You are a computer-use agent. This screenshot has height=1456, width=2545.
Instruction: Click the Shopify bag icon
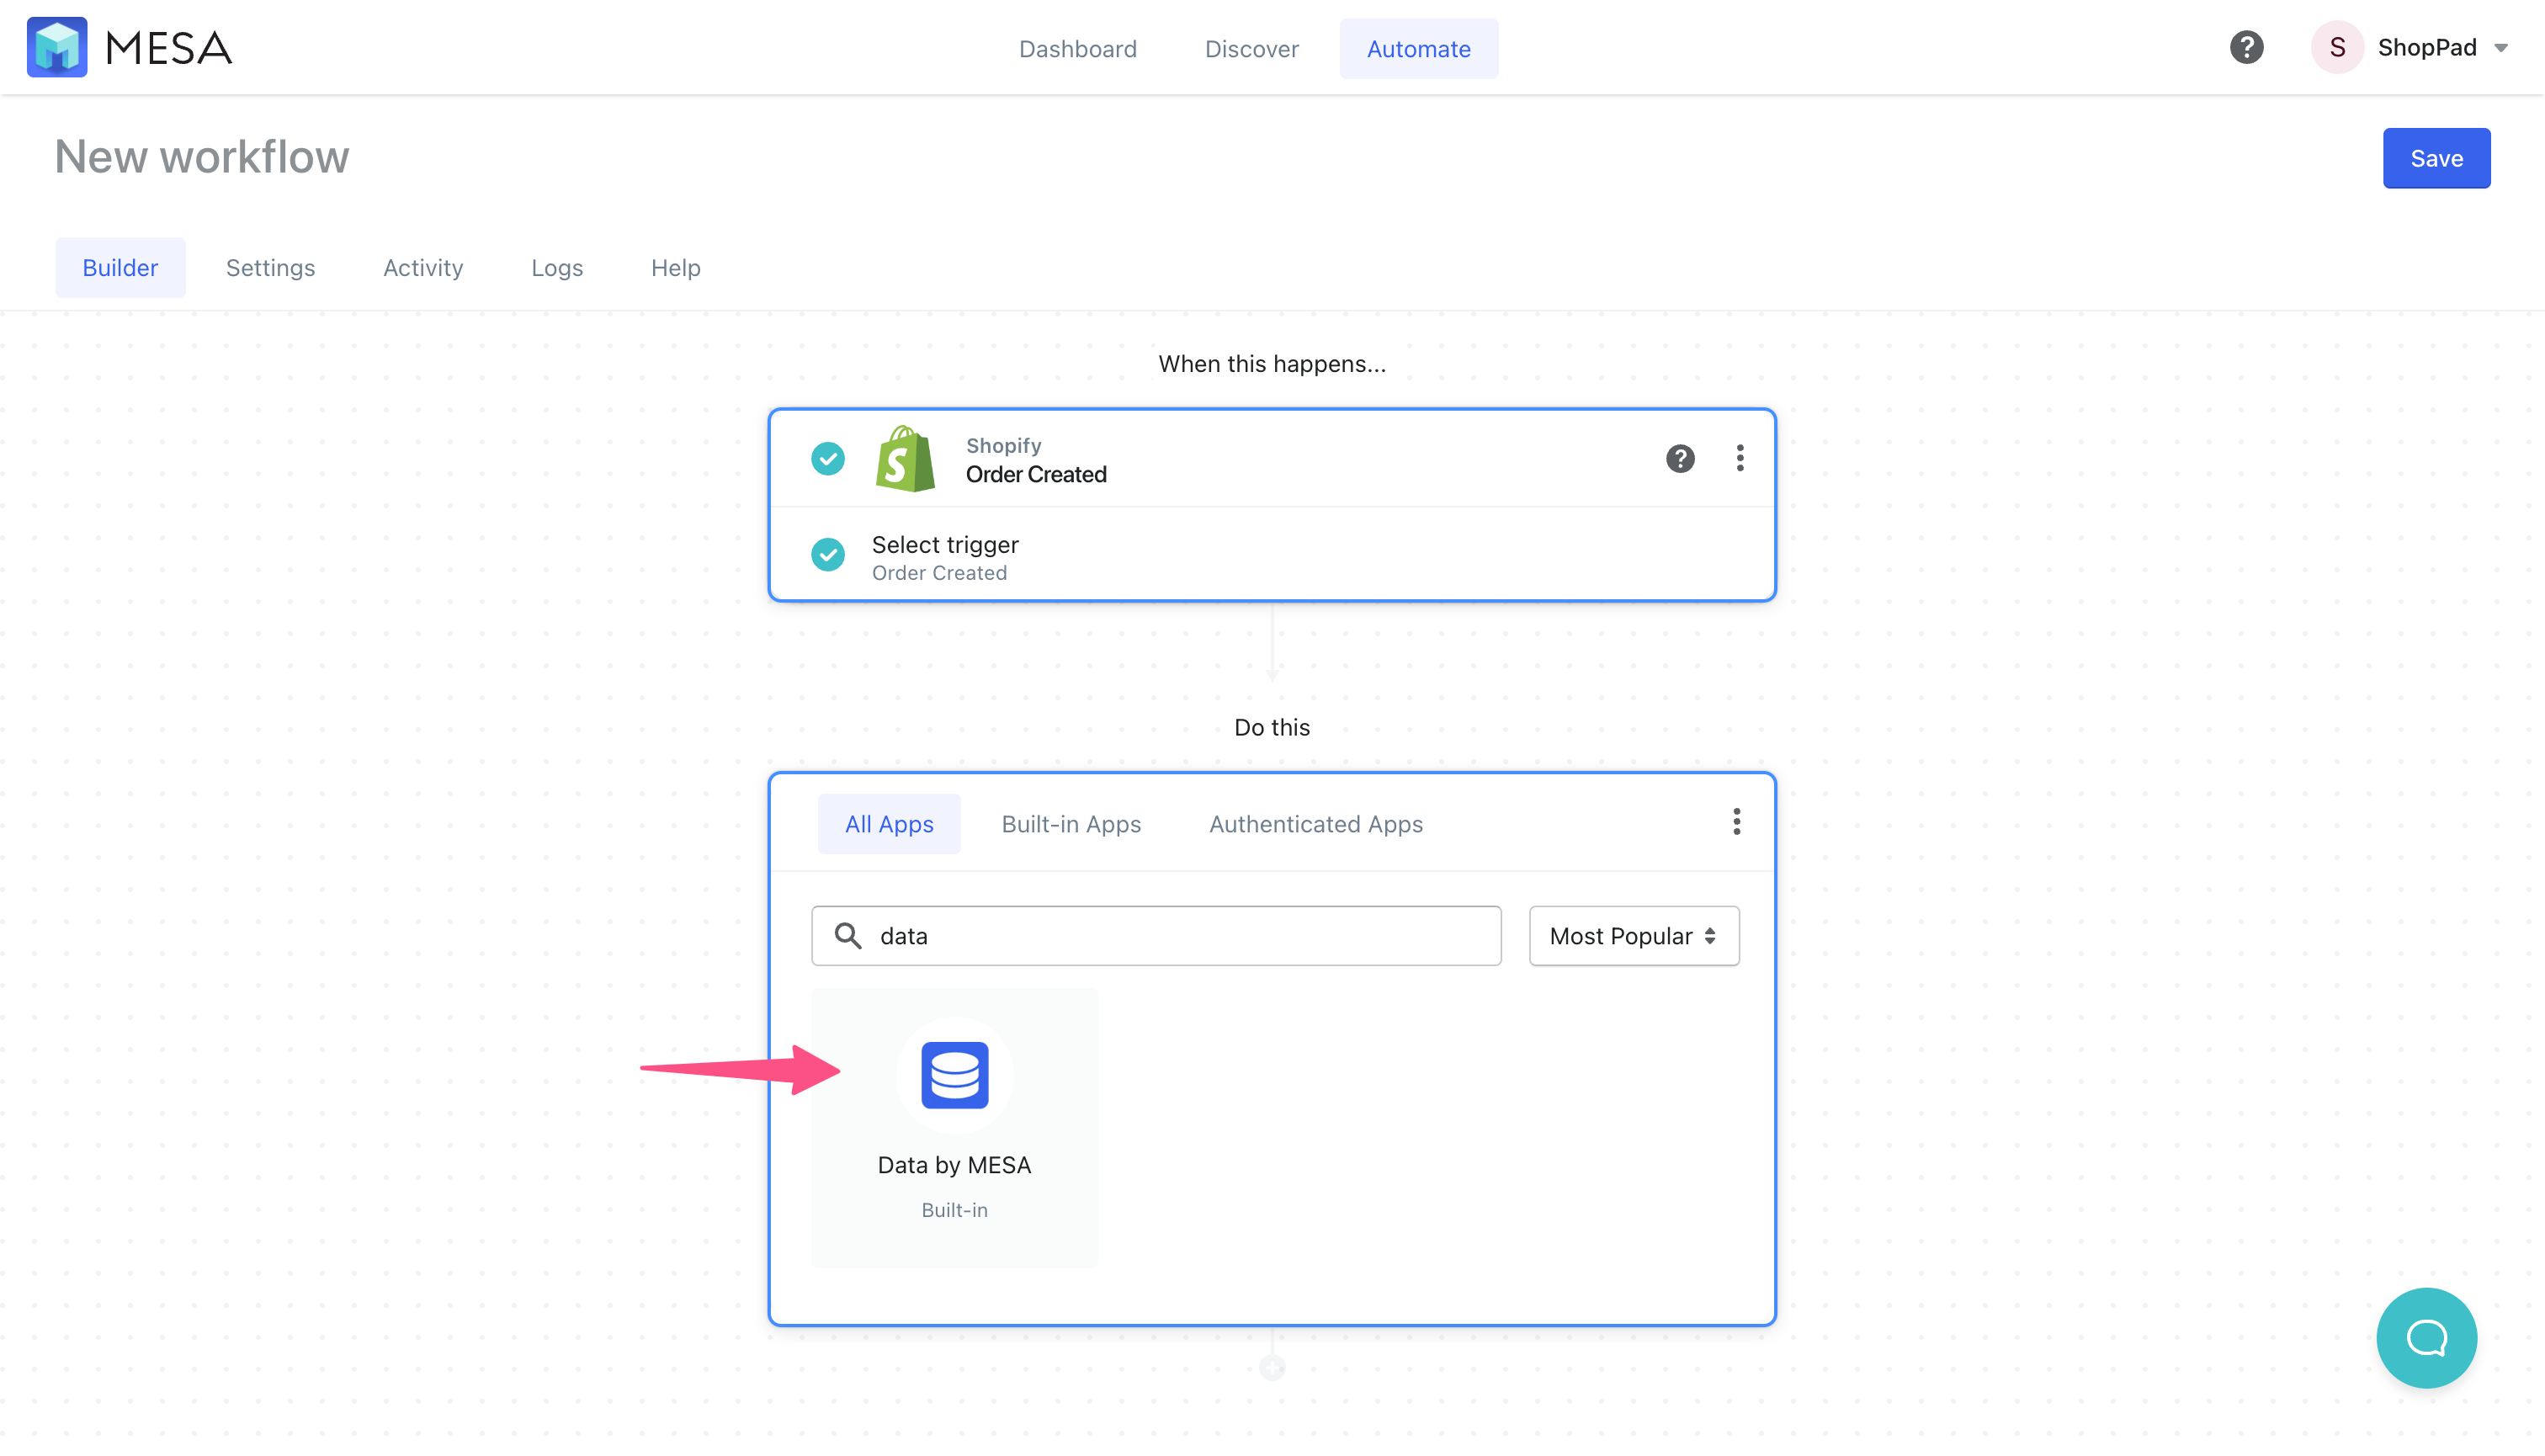point(905,459)
